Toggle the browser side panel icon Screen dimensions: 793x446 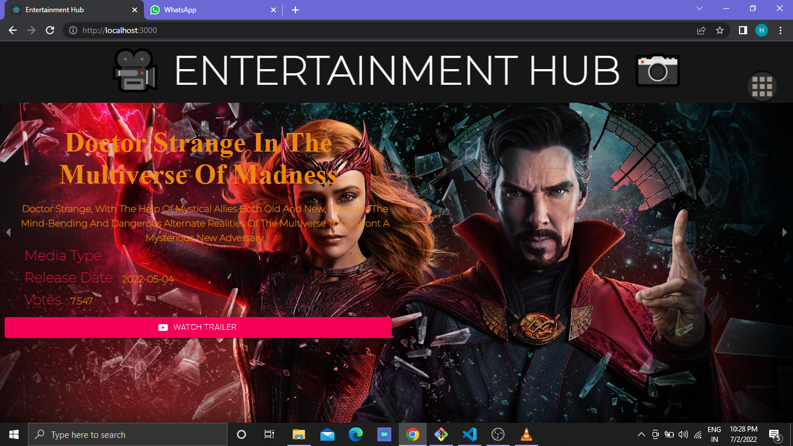click(743, 30)
